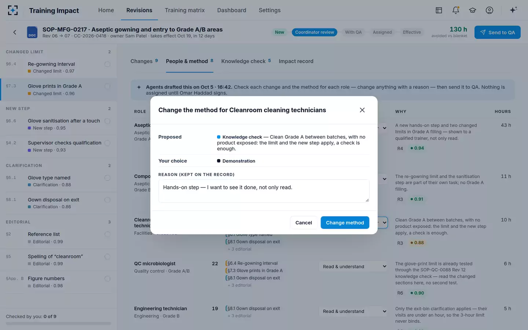Viewport: 528px width, 330px height.
Task: Click Cancel in the dialog
Action: 304,223
